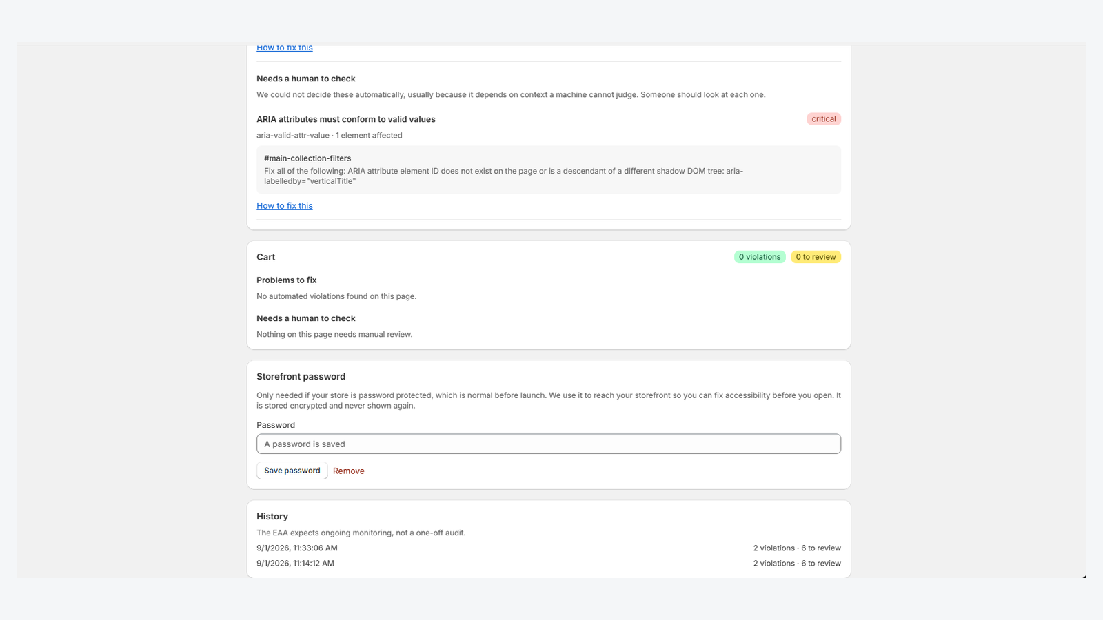Click the resize handle at the frame's bottom-right corner

[x=1084, y=575]
